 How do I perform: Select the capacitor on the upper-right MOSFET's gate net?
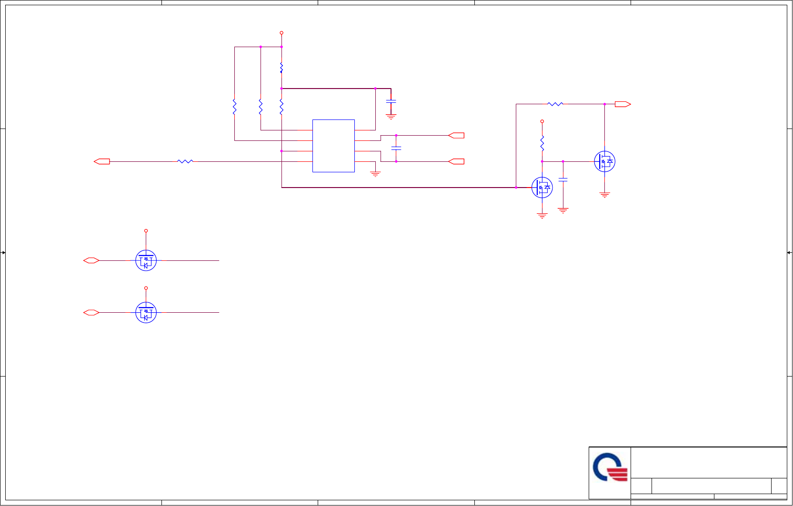tap(563, 179)
